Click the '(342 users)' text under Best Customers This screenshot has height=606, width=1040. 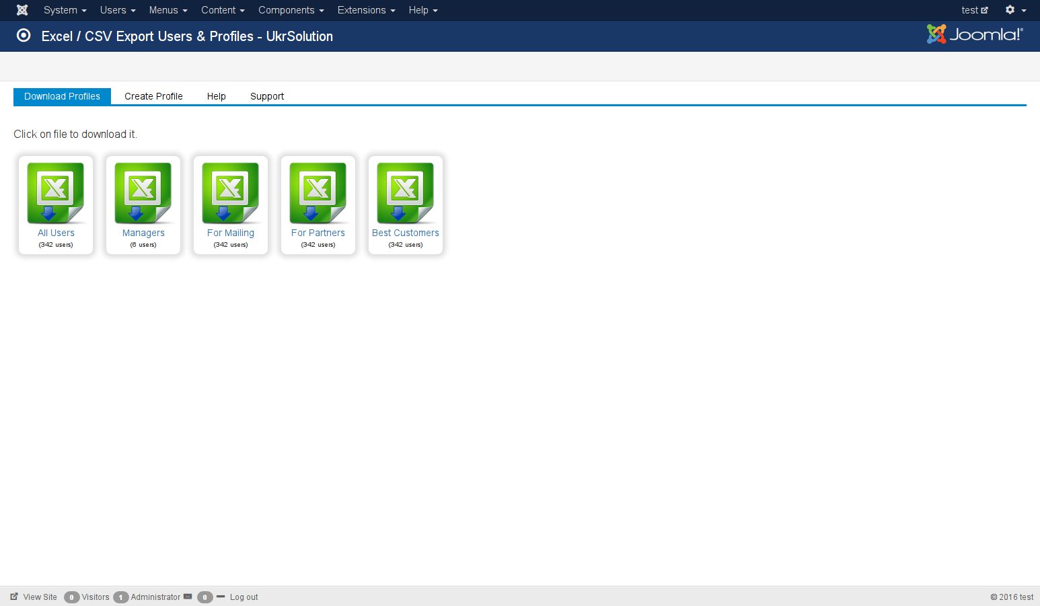click(406, 245)
